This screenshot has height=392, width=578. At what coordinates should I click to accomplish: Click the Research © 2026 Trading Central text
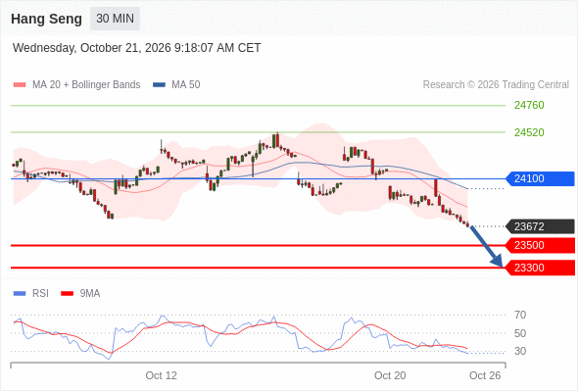coord(496,85)
